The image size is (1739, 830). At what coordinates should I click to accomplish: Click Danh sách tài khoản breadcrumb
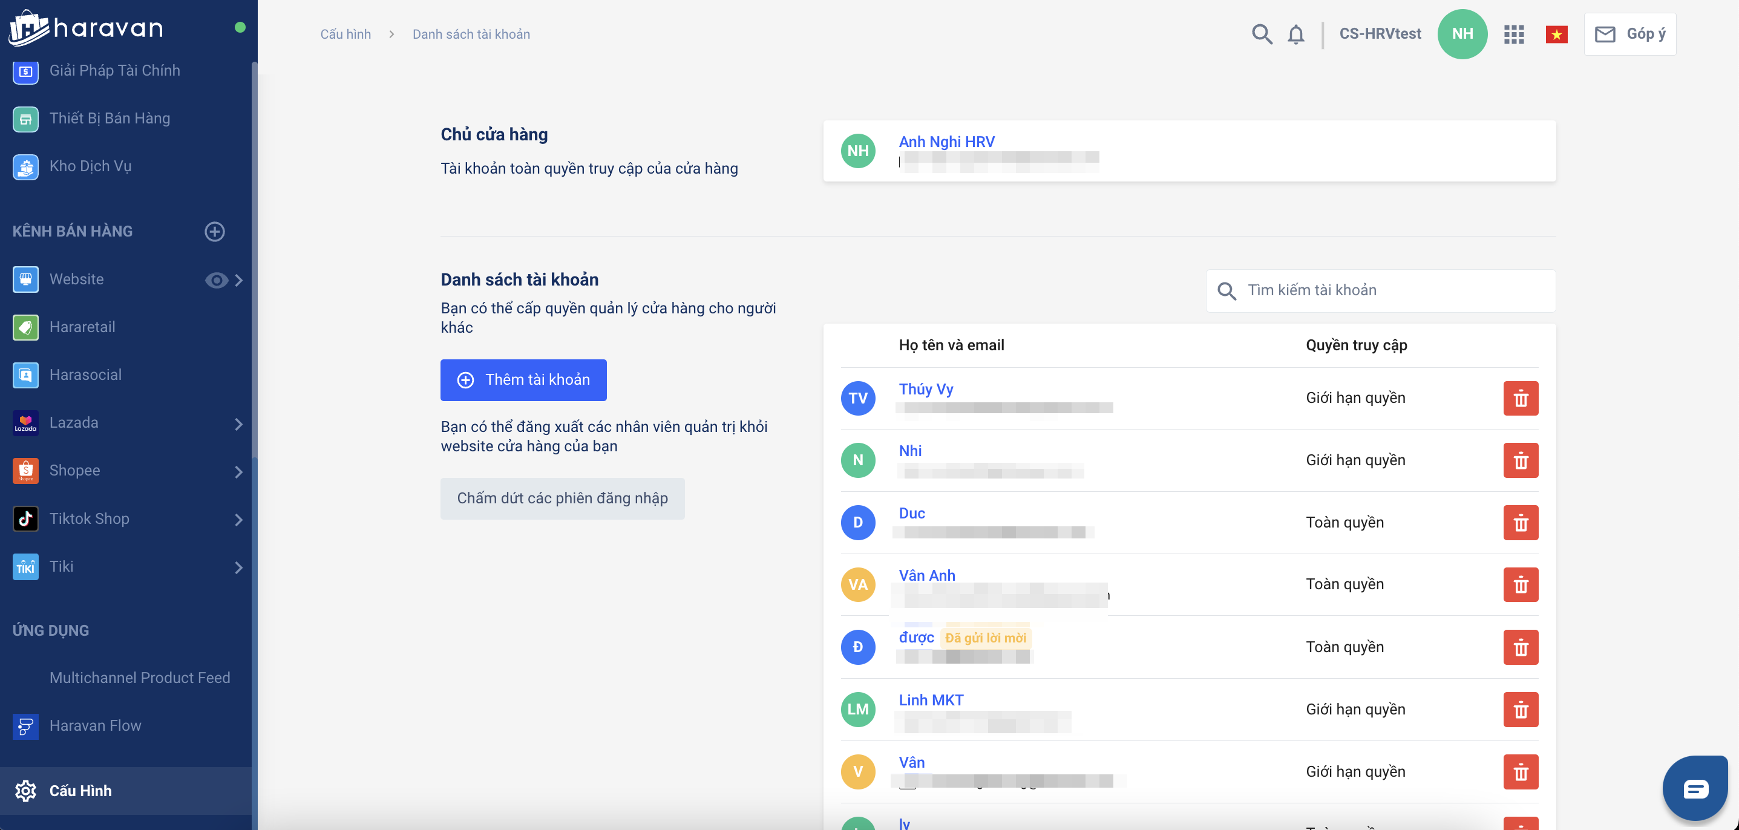[x=471, y=34]
